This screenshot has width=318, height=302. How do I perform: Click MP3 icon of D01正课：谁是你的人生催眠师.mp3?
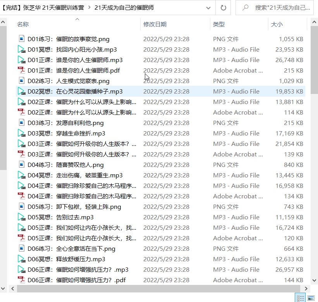click(x=22, y=60)
